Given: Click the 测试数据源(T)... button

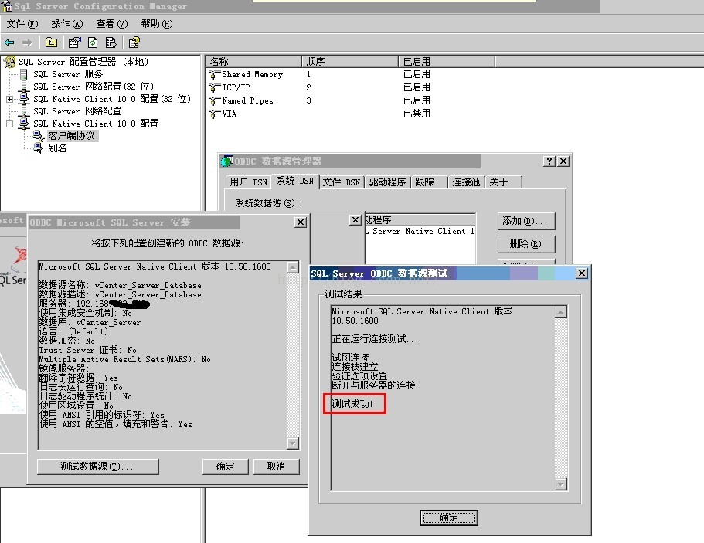Looking at the screenshot, I should [98, 467].
